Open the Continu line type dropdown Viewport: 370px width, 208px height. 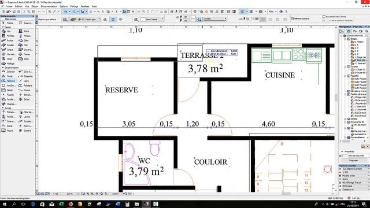pos(214,18)
